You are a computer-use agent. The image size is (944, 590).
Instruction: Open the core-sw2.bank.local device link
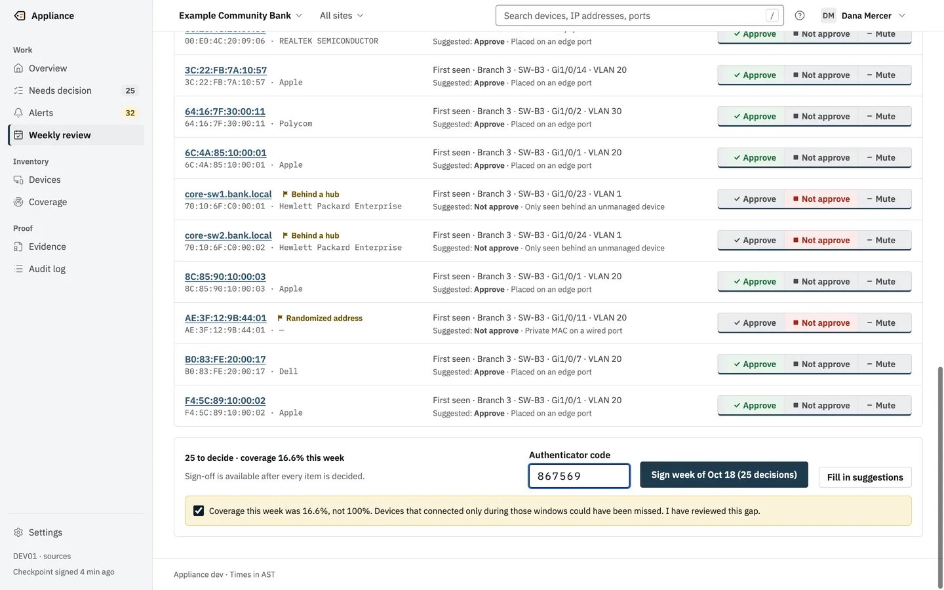click(x=228, y=235)
